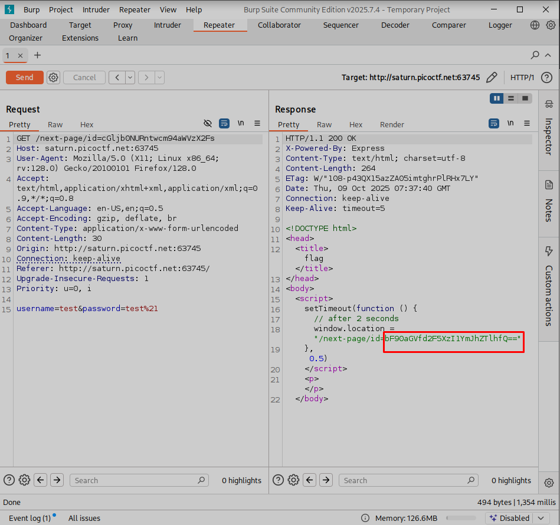The height and width of the screenshot is (525, 560).
Task: Edit the target with the pencil icon
Action: tap(492, 77)
